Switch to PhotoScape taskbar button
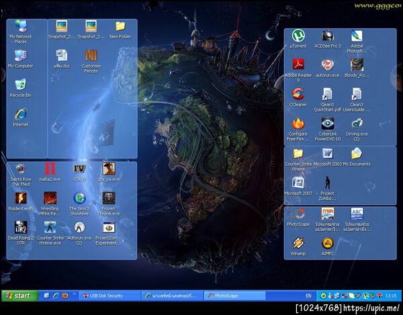The height and width of the screenshot is (315, 403). 235,296
